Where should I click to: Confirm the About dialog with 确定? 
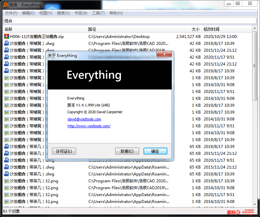(155, 151)
